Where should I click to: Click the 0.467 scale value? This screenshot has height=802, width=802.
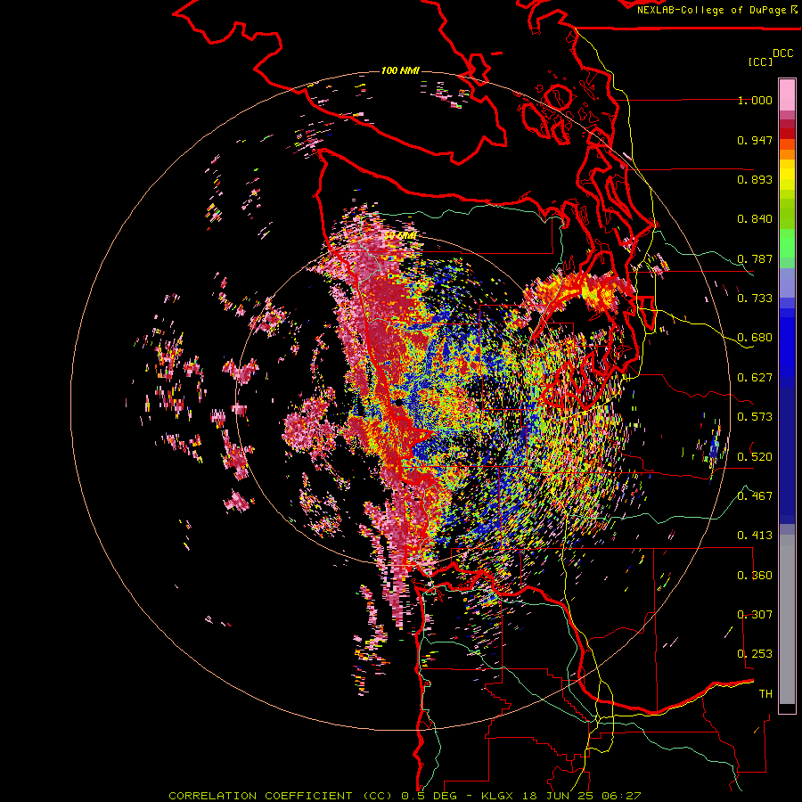[x=755, y=495]
